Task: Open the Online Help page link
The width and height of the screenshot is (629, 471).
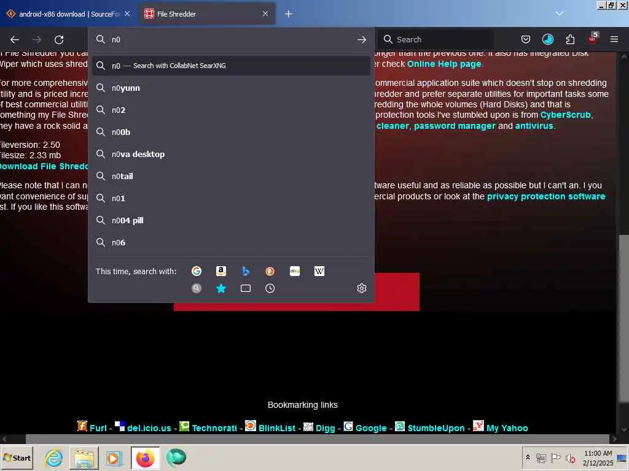Action: tap(444, 64)
